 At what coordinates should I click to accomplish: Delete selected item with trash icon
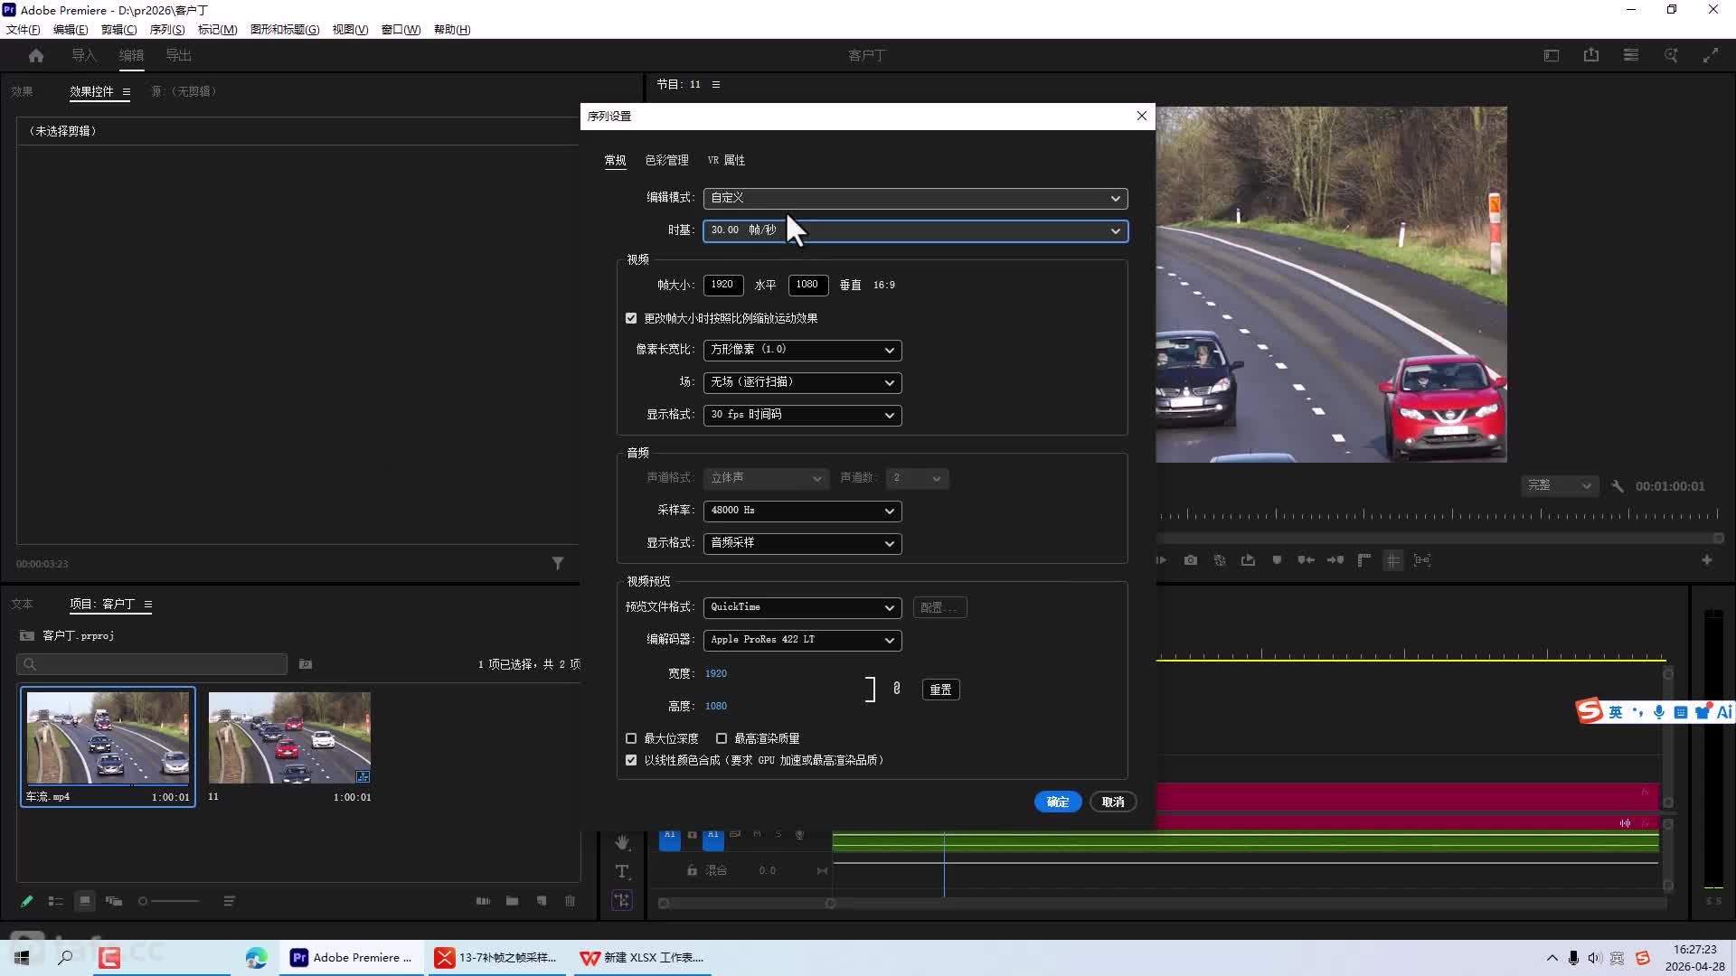pyautogui.click(x=571, y=901)
